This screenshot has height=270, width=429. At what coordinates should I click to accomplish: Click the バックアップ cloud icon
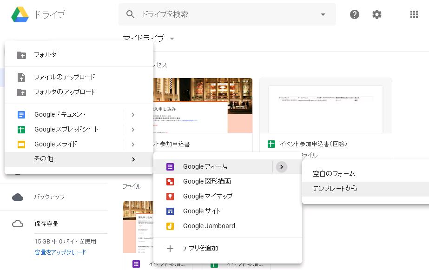pos(18,197)
